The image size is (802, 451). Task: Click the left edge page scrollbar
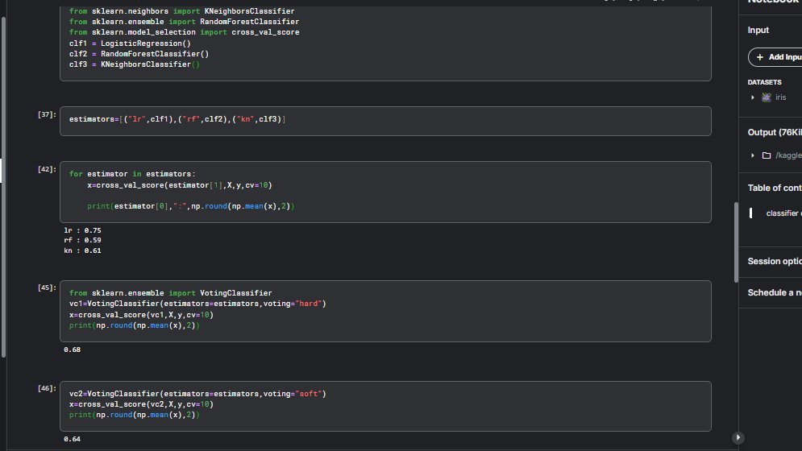click(3, 187)
